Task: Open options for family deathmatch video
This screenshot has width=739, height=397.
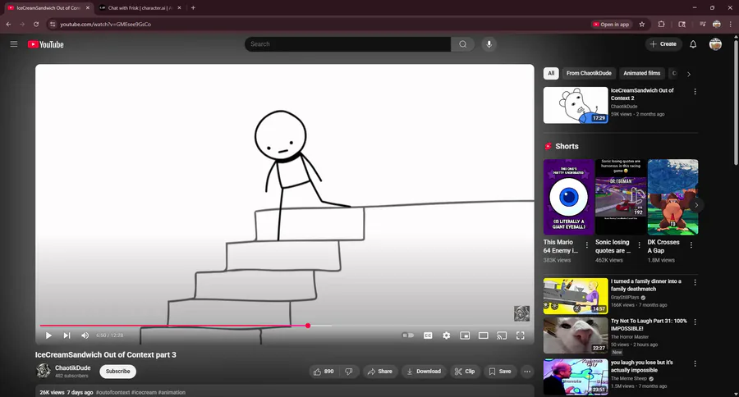Action: 695,282
